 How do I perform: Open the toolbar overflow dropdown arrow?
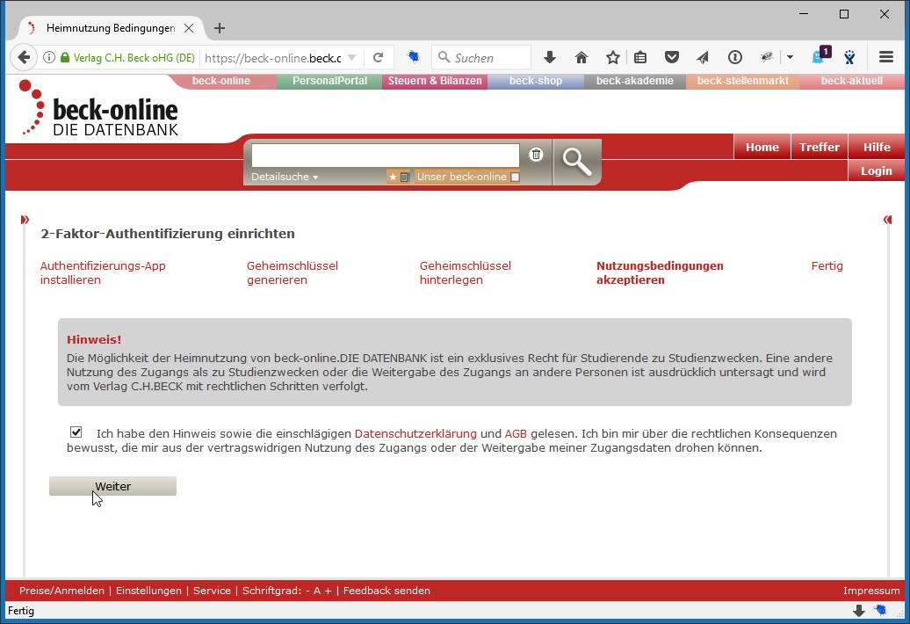790,57
